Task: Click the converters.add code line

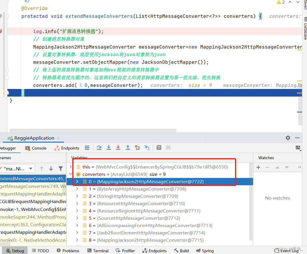Action: pyautogui.click(x=88, y=85)
